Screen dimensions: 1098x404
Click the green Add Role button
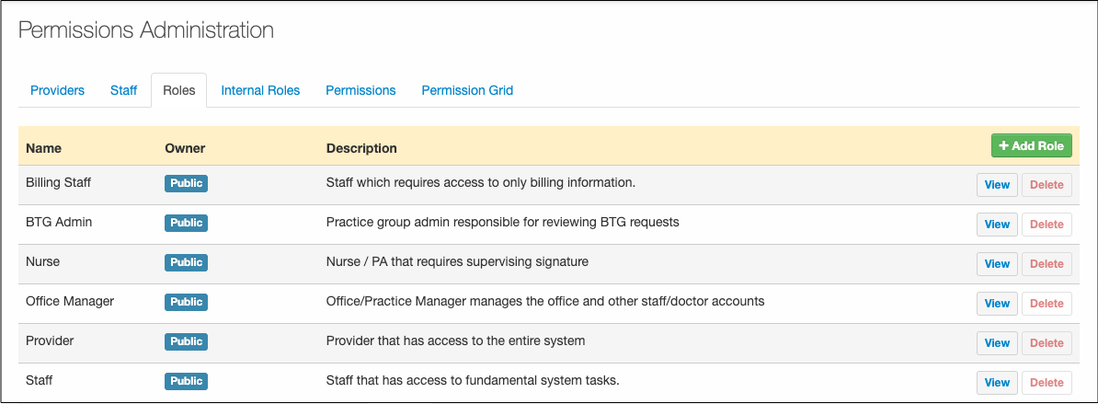click(1031, 146)
